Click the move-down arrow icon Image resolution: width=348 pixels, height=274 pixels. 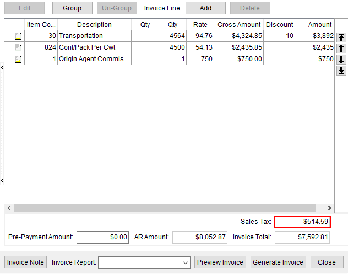[341, 60]
